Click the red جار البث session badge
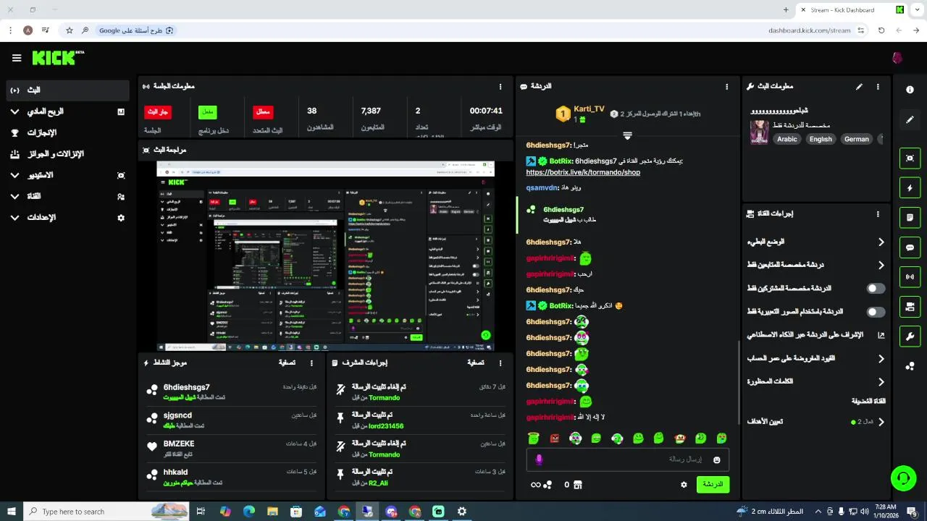The image size is (927, 521). 158,112
